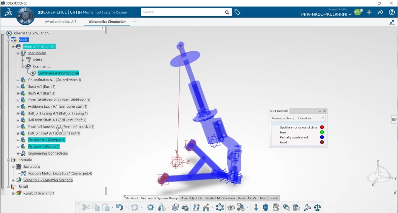Click the search magnifier icon
The image size is (398, 213).
click(227, 12)
